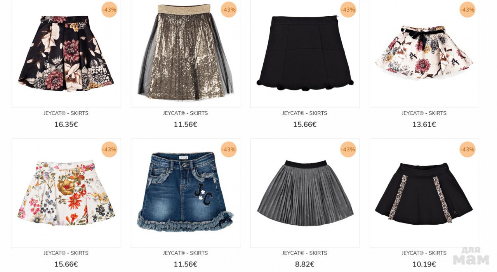Click the -43% badge on grey pleated skirt
Image resolution: width=497 pixels, height=272 pixels.
(348, 149)
